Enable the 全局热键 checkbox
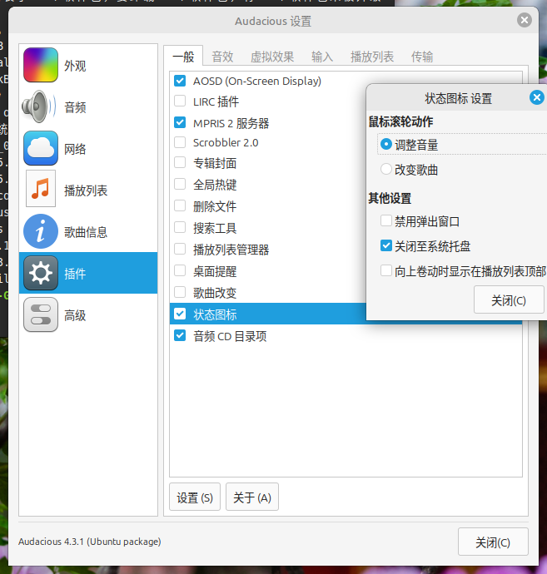 point(180,184)
